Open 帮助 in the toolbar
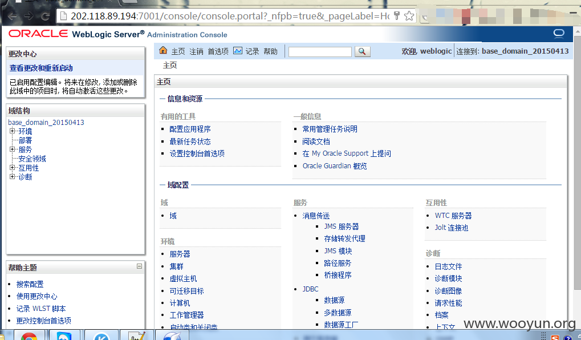 [270, 51]
